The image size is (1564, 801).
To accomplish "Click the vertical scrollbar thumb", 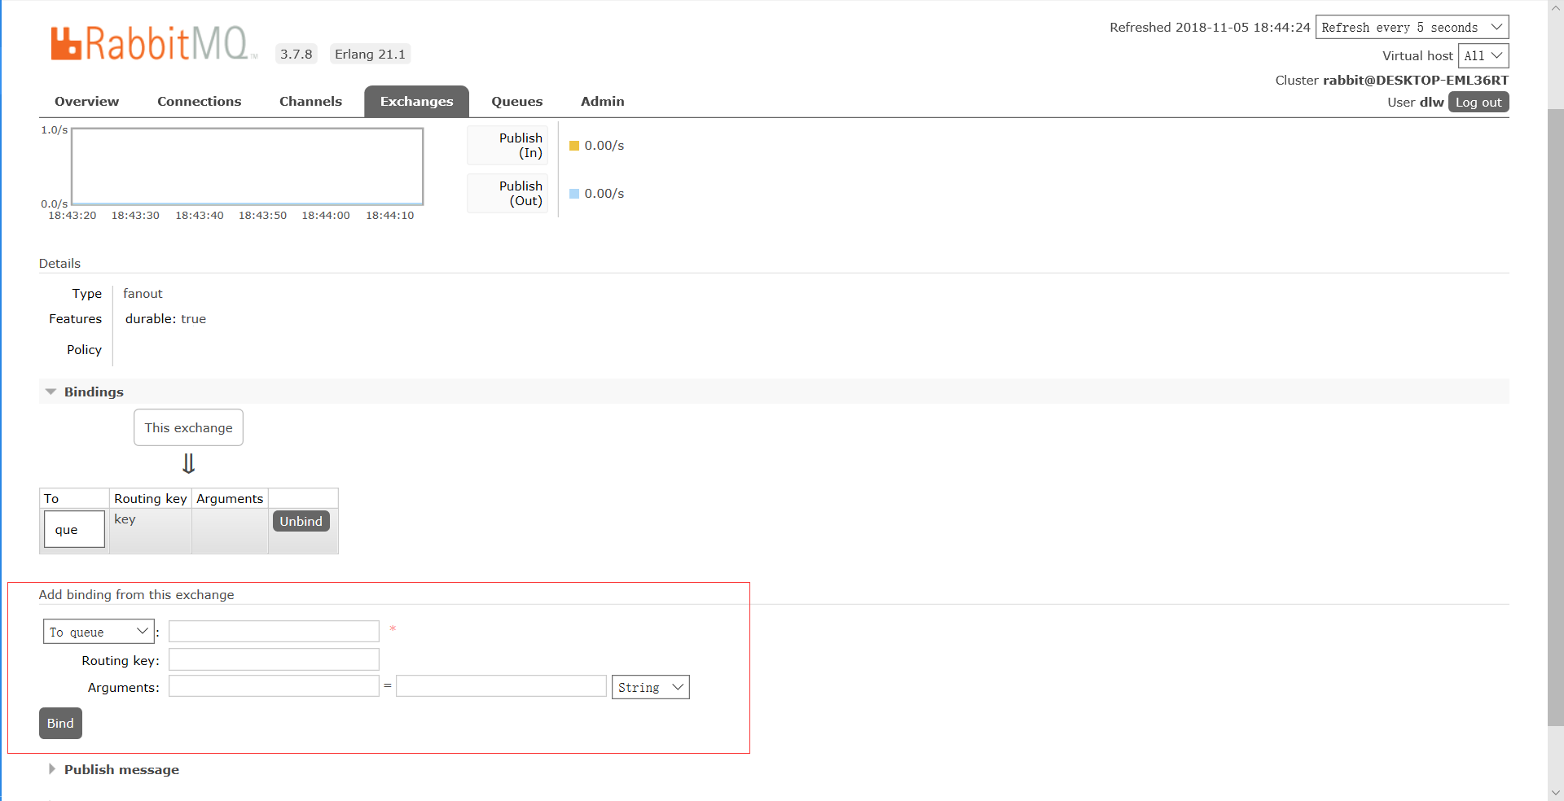I will click(x=1556, y=417).
